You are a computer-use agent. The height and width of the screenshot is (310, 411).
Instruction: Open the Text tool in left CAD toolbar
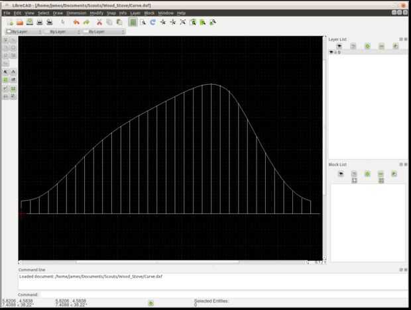(5, 72)
